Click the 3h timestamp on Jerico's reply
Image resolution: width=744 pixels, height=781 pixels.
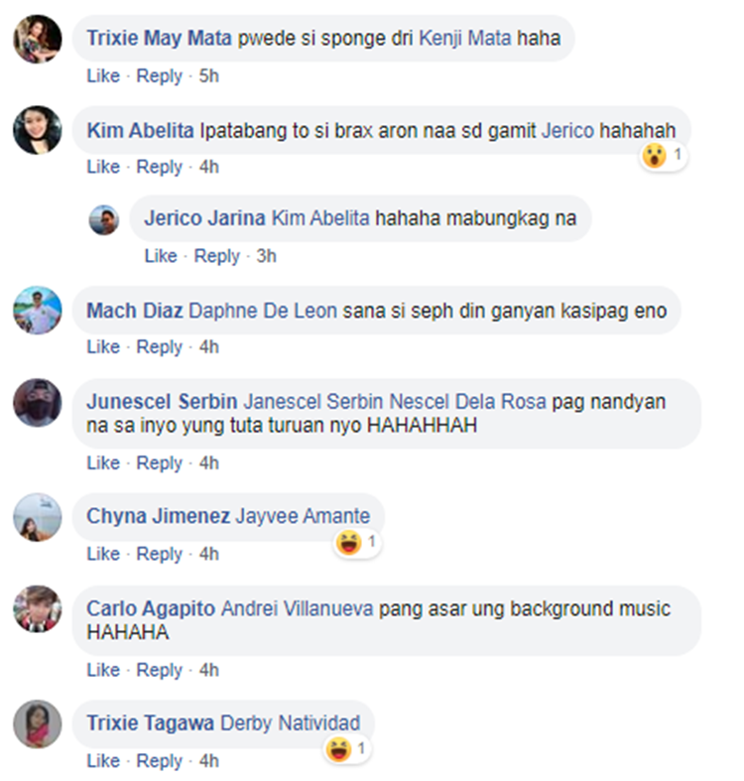pyautogui.click(x=266, y=256)
